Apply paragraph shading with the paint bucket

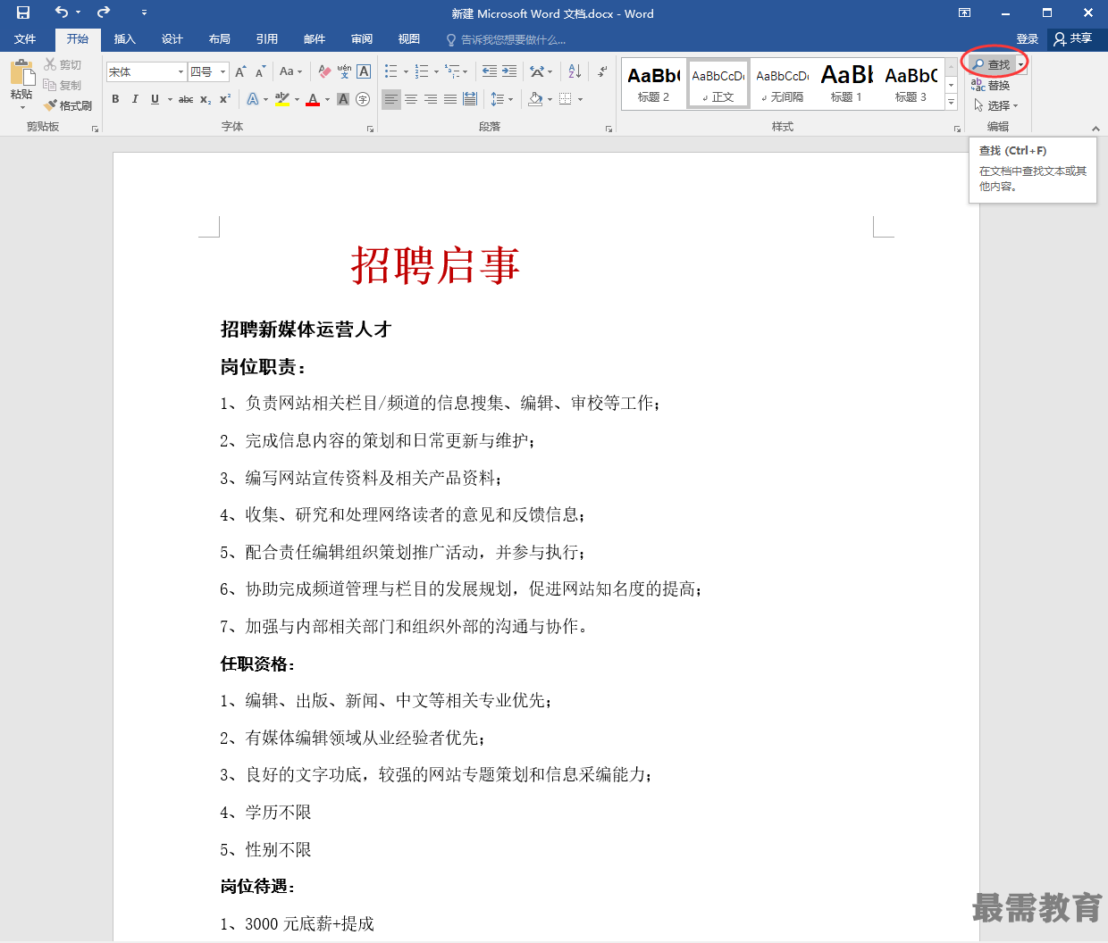tap(535, 99)
